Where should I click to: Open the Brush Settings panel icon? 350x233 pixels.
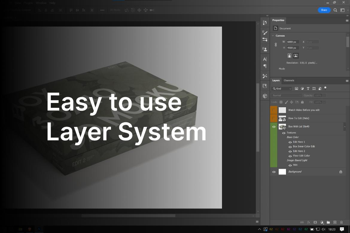[265, 33]
